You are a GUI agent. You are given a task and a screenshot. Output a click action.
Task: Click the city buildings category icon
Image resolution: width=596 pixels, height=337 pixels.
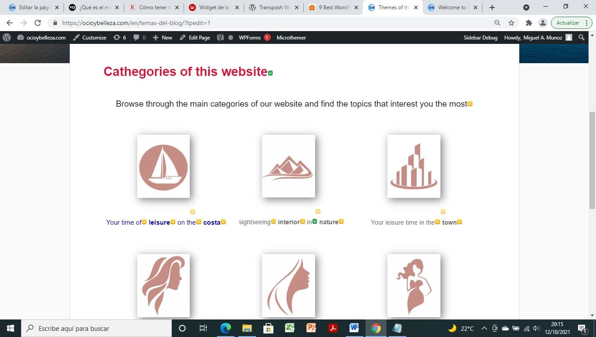(x=414, y=166)
